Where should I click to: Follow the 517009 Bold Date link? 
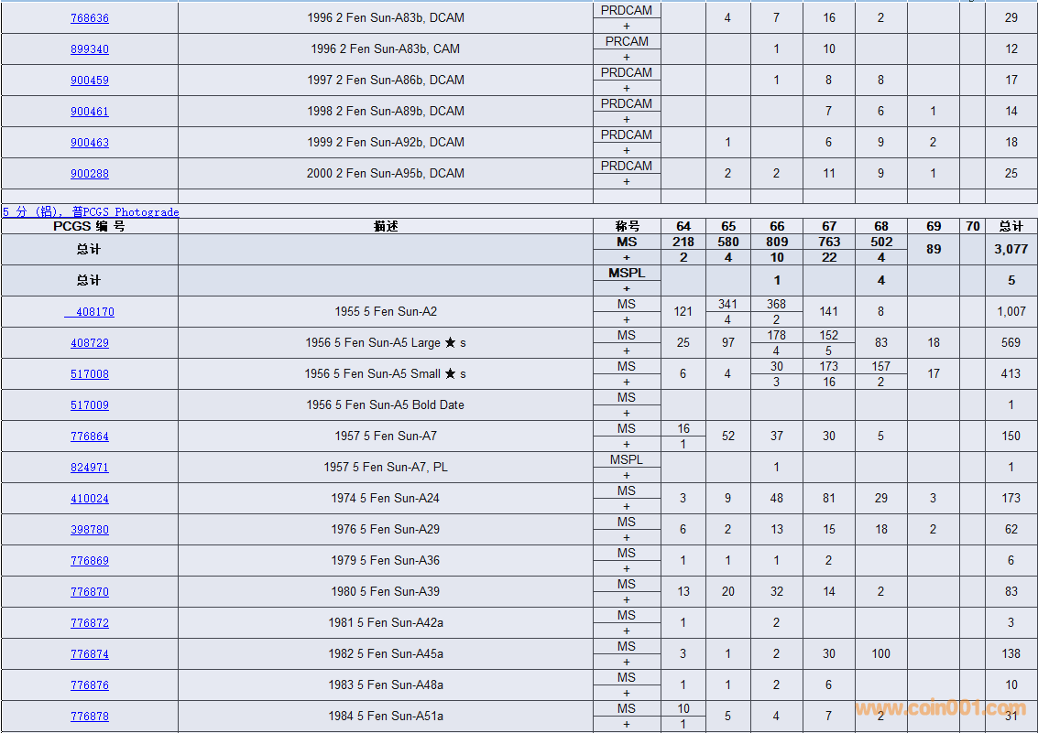pyautogui.click(x=89, y=405)
